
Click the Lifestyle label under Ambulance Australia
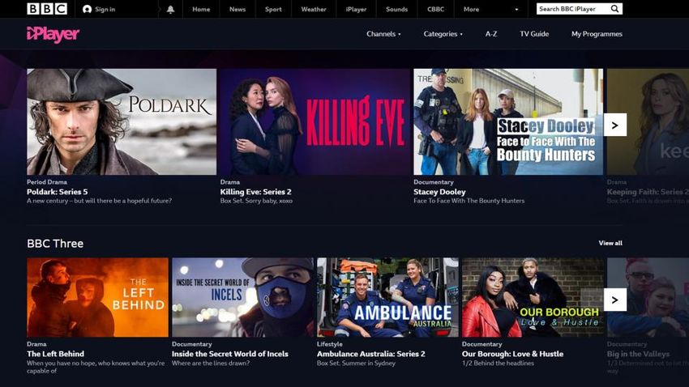[330, 344]
